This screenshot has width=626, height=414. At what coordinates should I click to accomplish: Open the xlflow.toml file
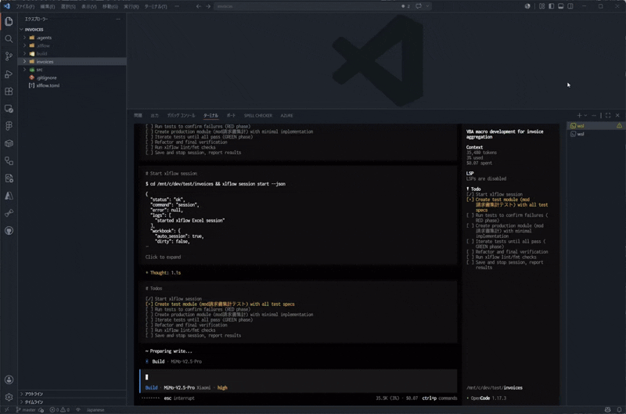pos(48,85)
